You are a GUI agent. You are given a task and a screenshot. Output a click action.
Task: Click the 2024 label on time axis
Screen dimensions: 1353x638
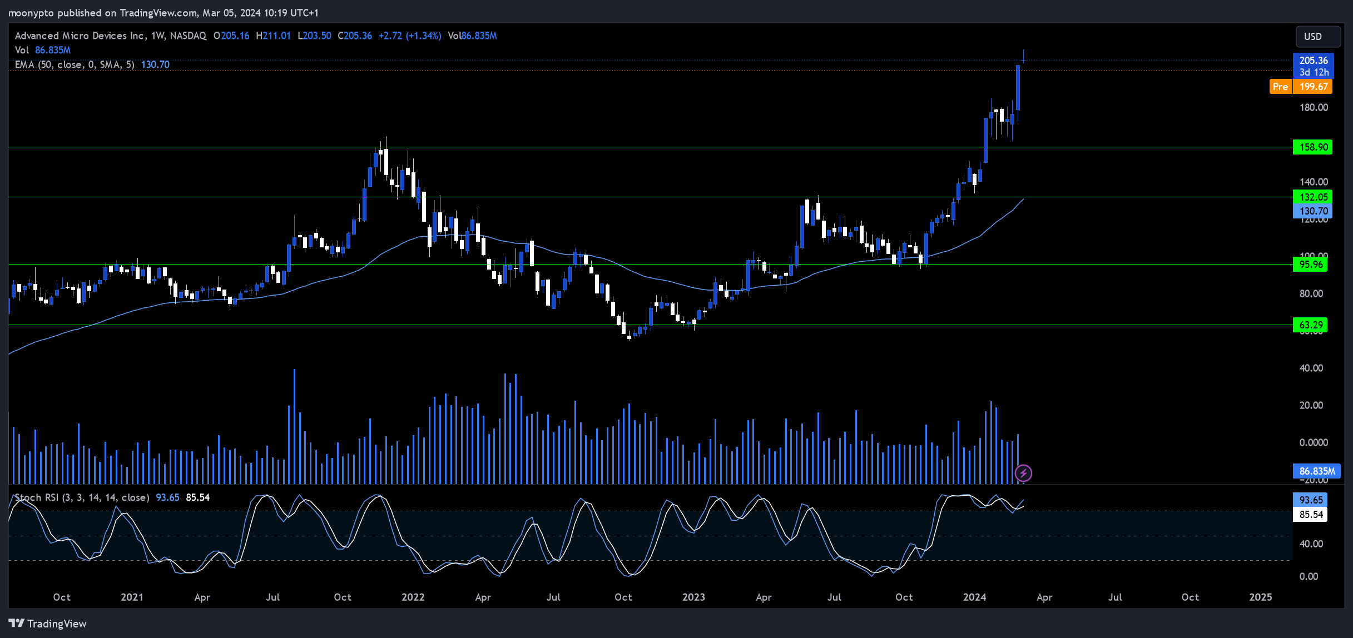974,597
